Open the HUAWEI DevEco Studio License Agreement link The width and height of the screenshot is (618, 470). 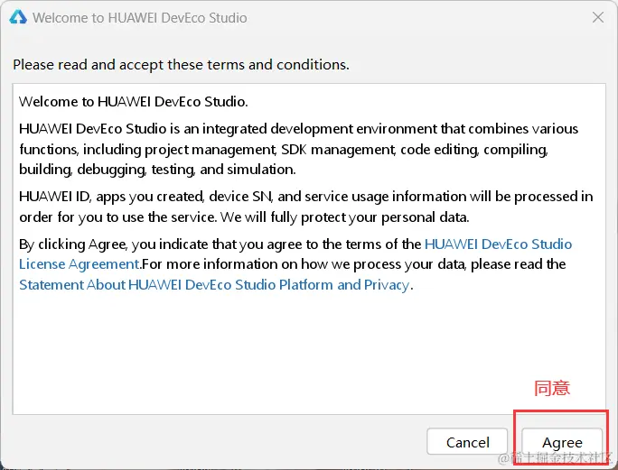tap(498, 244)
